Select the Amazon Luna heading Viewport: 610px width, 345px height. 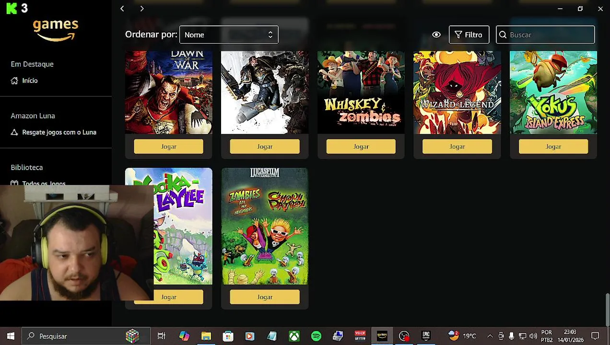(x=33, y=115)
